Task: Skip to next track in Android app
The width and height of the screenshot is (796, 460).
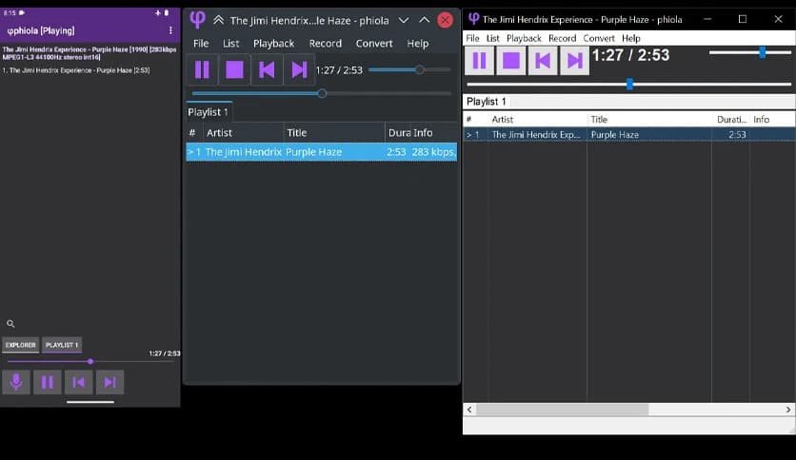Action: point(110,382)
